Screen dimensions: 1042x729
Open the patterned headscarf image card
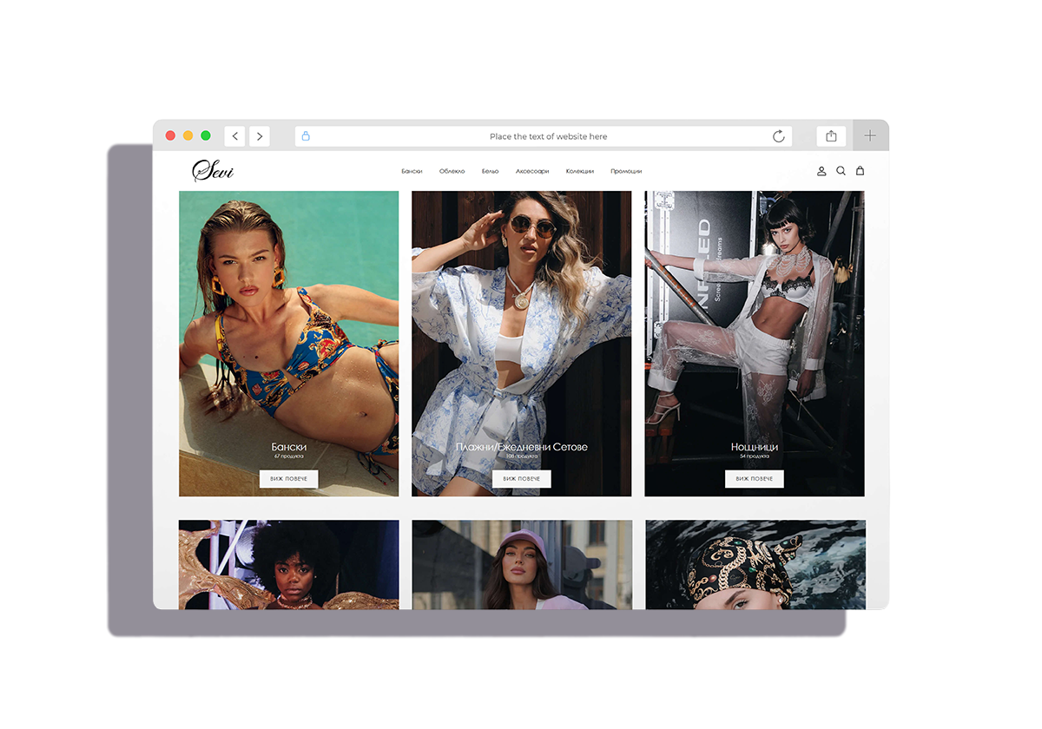tap(755, 564)
